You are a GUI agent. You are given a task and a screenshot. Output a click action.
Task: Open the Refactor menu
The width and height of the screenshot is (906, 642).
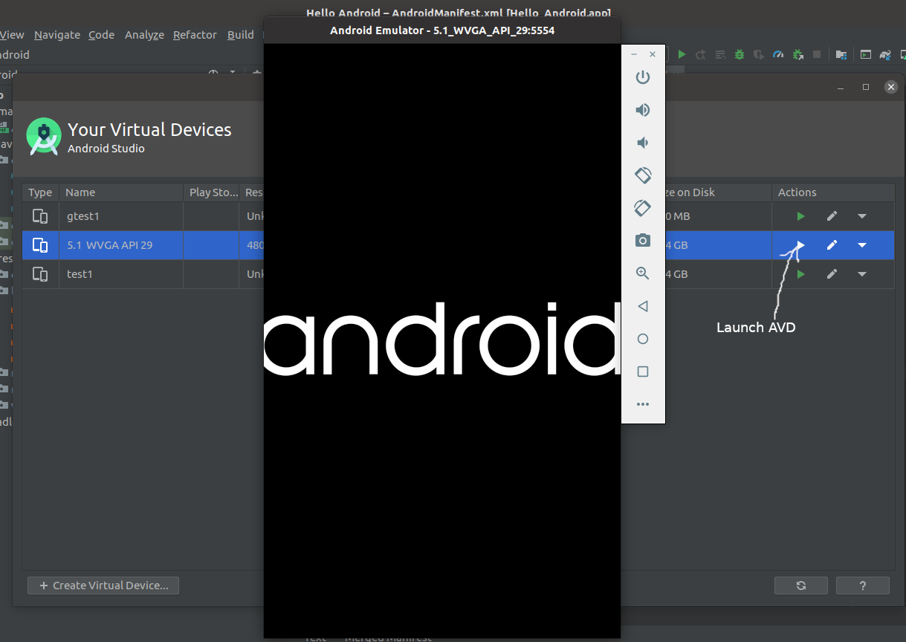pyautogui.click(x=195, y=35)
